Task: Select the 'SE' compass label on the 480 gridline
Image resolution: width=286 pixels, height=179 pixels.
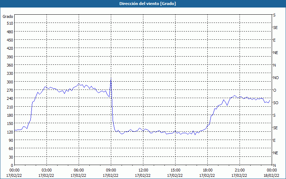Action: coord(275,28)
